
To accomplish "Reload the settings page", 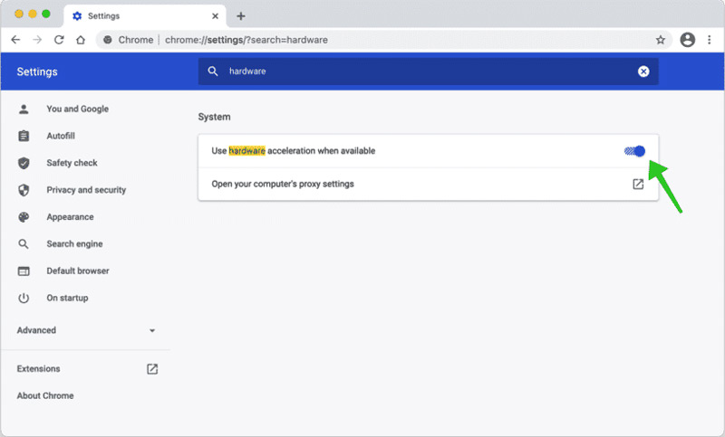I will (x=59, y=40).
